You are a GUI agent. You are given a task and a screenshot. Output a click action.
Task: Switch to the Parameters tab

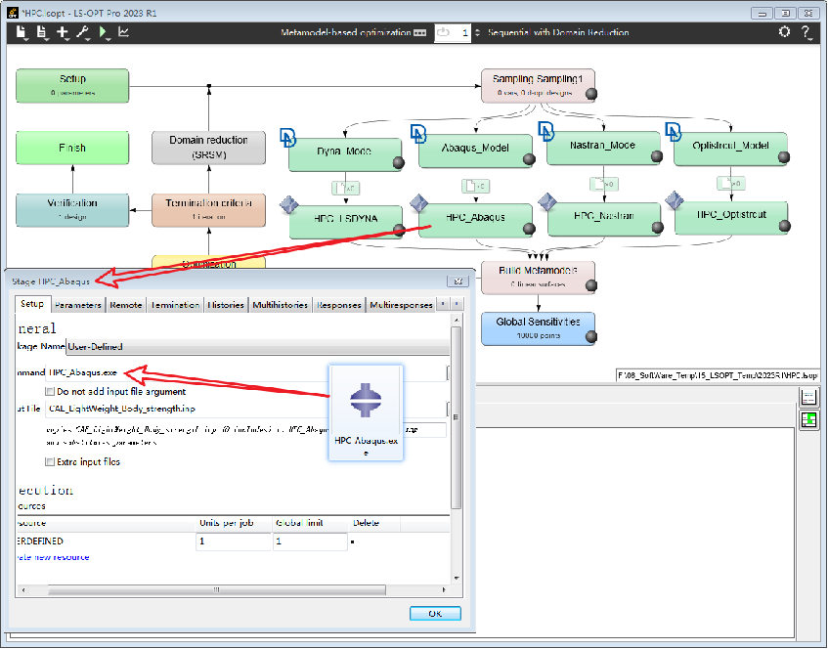tap(77, 305)
